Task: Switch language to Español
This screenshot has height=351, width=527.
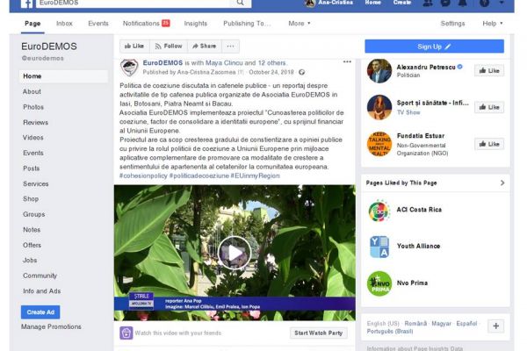Action: point(466,324)
